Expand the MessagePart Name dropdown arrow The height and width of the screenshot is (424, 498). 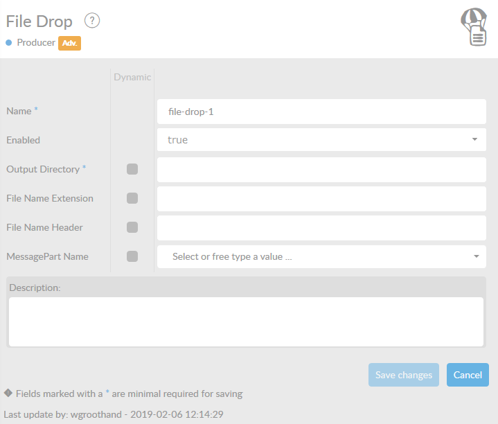[x=475, y=256]
